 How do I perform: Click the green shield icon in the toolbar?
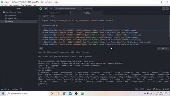point(41,9)
